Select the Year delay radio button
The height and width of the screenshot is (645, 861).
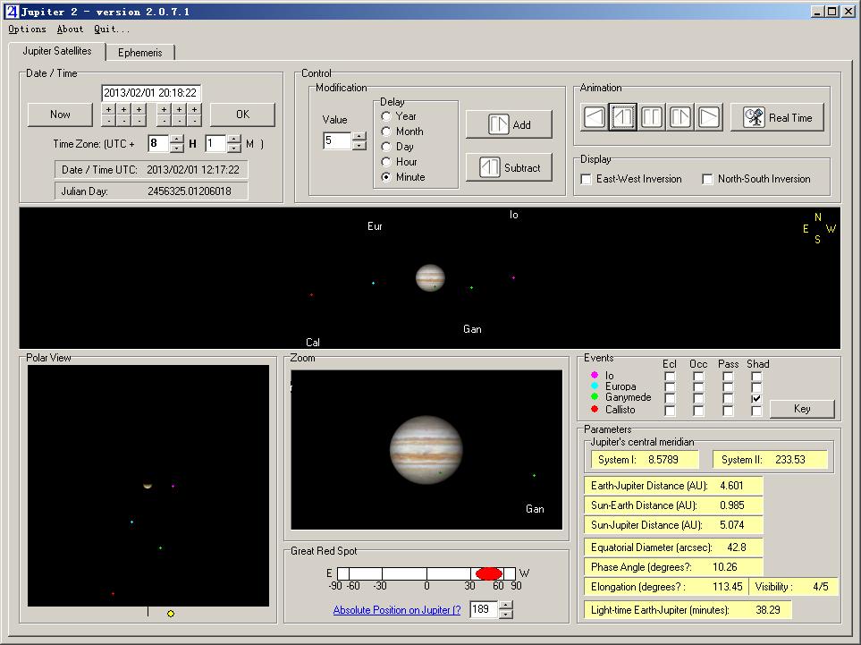click(x=386, y=116)
